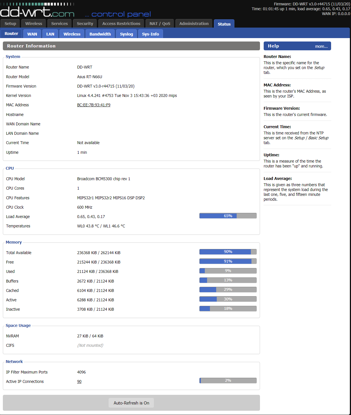Click the Used memory 9% bar
Screen dimensions: 351x415
(x=228, y=271)
